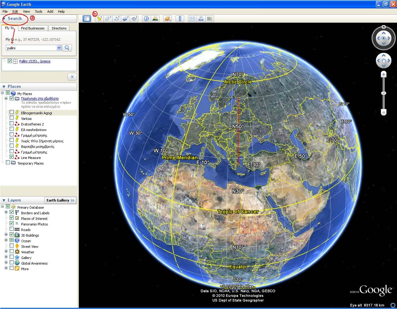
Task: Click the Add Path tool
Action: tap(117, 19)
